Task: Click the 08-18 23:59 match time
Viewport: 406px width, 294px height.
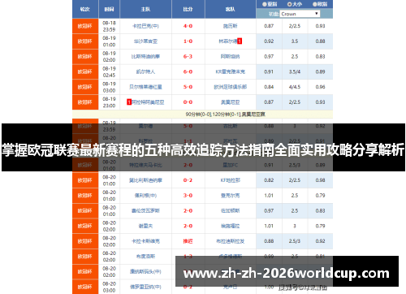Action: tap(109, 26)
